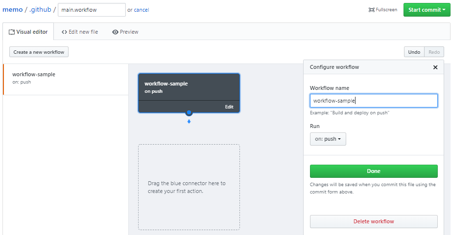This screenshot has width=451, height=235.
Task: Click the workflow-sample title on the dark card
Action: coord(166,84)
